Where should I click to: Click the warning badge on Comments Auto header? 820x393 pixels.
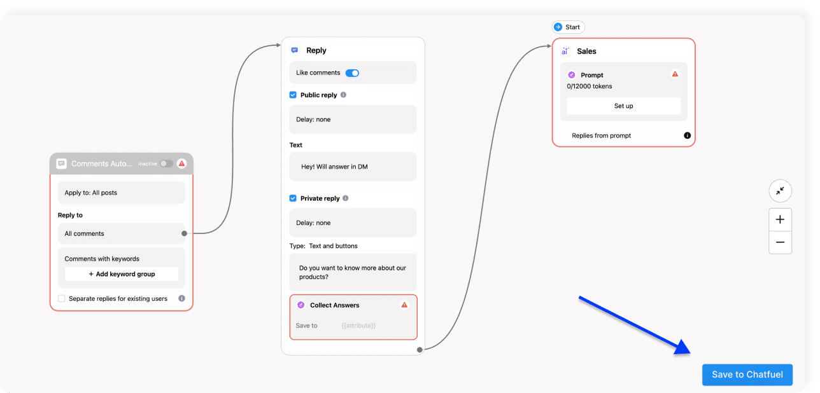point(181,163)
